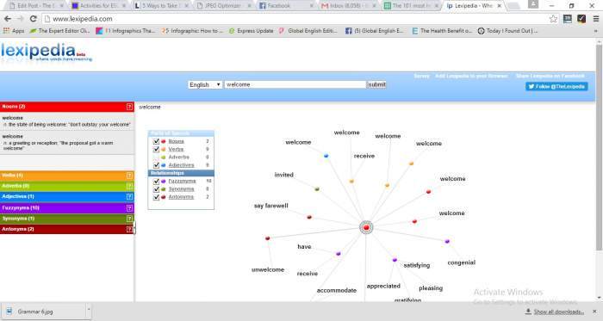Open the help icon on the Adjectives bar
The image size is (603, 321).
129,196
